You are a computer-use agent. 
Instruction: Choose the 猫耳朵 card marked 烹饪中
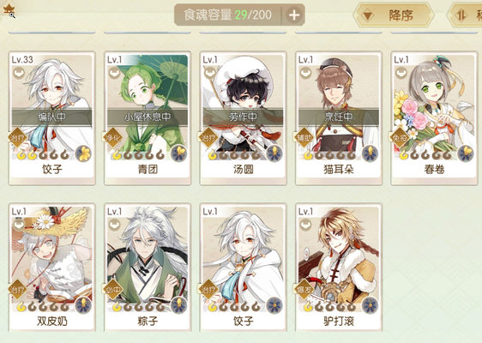tap(339, 118)
